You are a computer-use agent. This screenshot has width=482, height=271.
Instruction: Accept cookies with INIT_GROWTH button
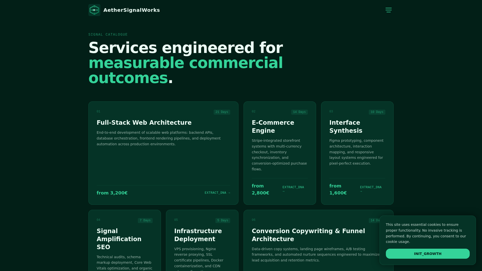pos(428,254)
